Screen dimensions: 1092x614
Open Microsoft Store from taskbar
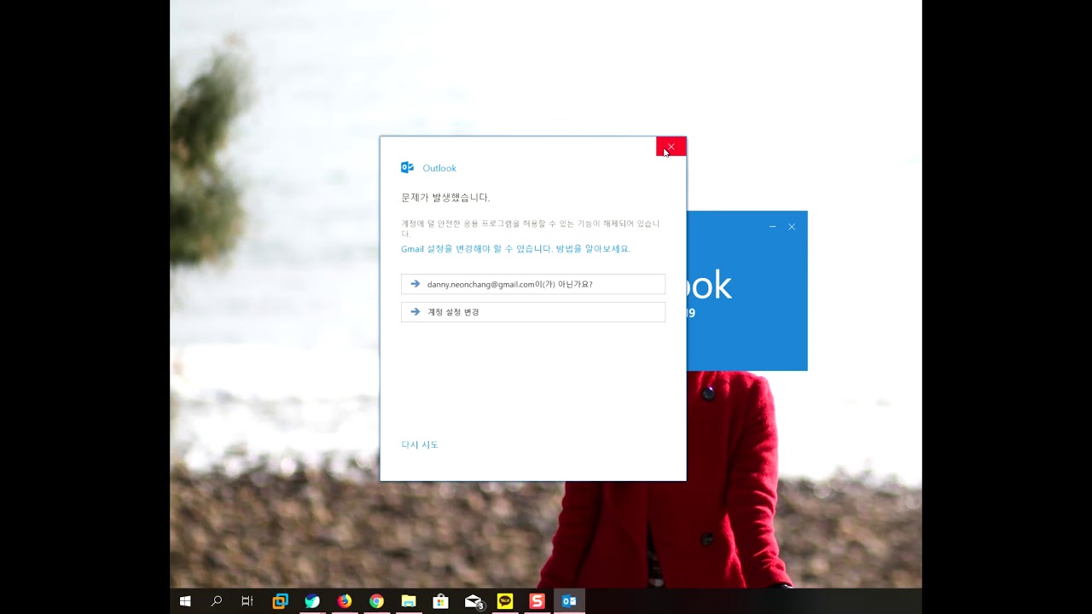(x=440, y=601)
